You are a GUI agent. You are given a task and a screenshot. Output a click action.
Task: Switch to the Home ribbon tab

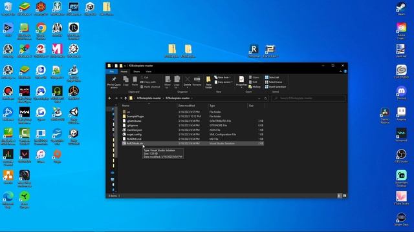(124, 72)
